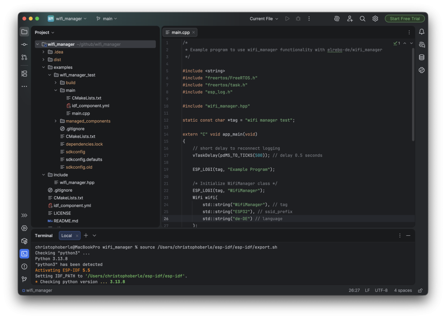
Task: Click the Start Free Trial button
Action: [x=405, y=19]
